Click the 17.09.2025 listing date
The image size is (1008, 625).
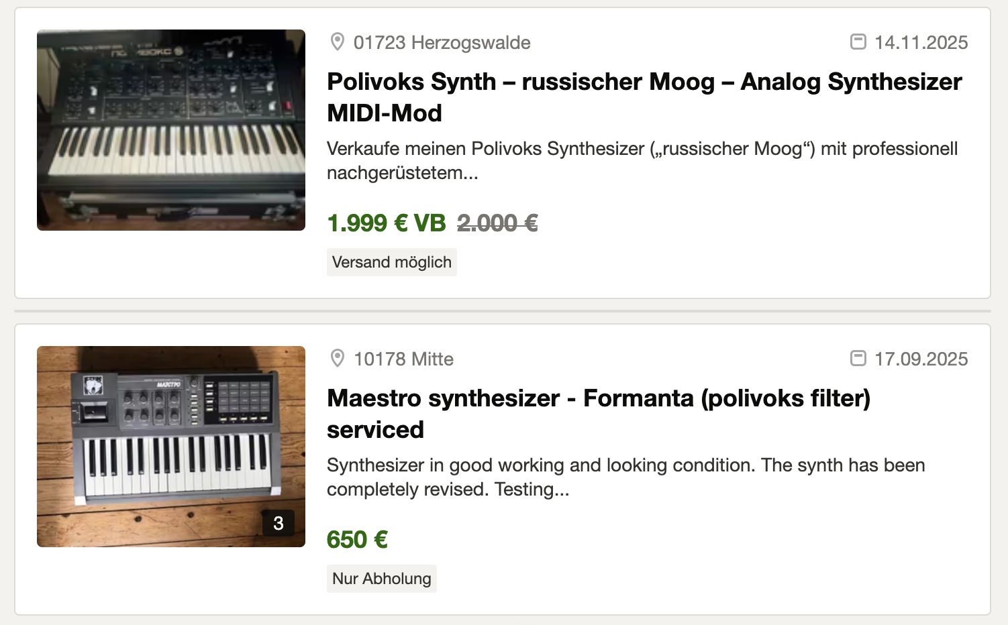click(921, 359)
